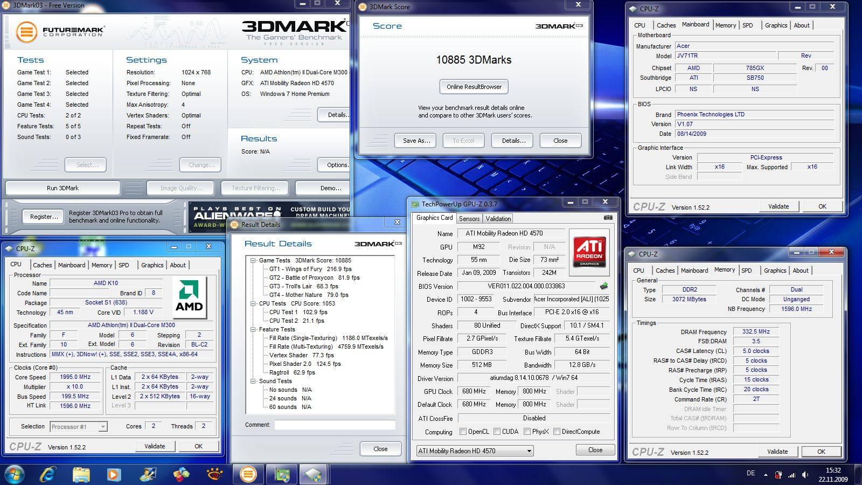Click the Alienware advertisement banner
The width and height of the screenshot is (862, 485).
(269, 217)
